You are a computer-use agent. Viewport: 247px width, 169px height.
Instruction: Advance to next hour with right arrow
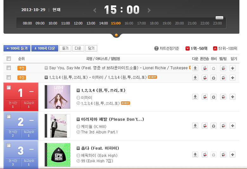(x=149, y=10)
